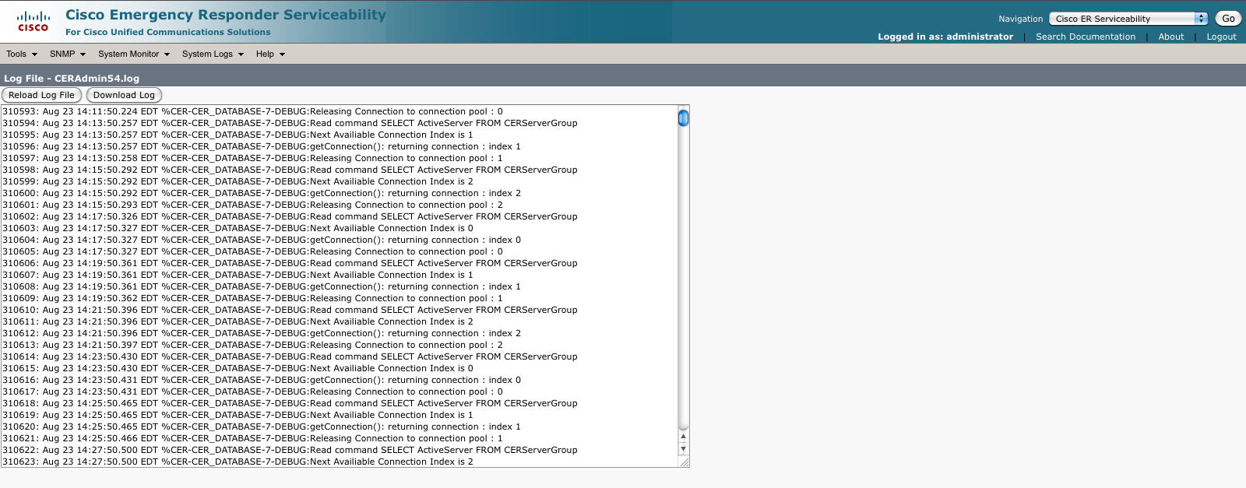Click inside the log text area at line 310600
Screen dimensions: 1246x488
tap(262, 193)
